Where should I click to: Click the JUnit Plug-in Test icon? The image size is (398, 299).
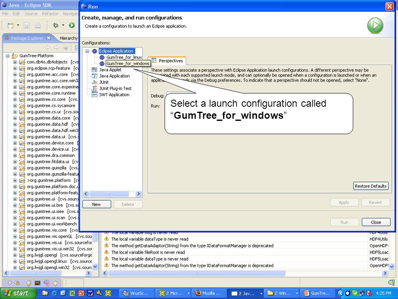pyautogui.click(x=95, y=88)
